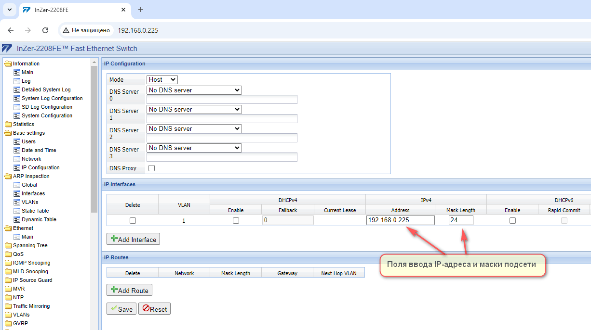
Task: Click the InZer logo in page header
Action: click(7, 49)
